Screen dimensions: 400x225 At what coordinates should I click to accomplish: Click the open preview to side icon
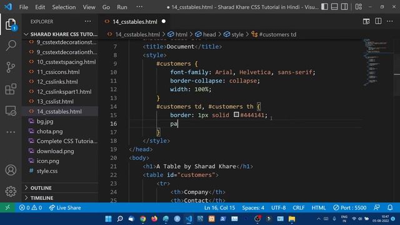coord(366,21)
